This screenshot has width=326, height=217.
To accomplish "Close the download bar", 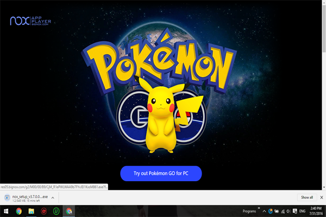I will tap(322, 197).
